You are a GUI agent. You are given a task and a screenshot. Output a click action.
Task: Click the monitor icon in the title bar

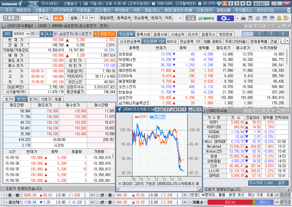219,3
